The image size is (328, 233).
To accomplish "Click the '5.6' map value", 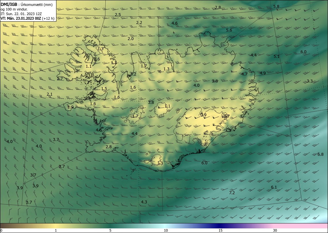I will 229,30.
